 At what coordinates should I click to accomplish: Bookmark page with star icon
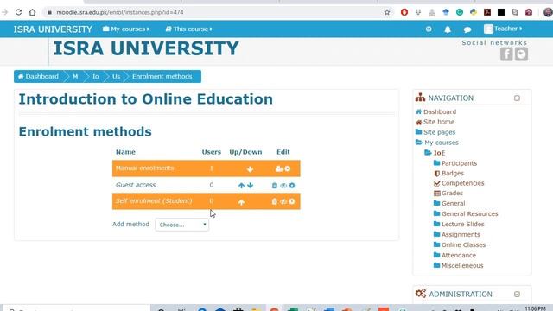[x=387, y=12]
